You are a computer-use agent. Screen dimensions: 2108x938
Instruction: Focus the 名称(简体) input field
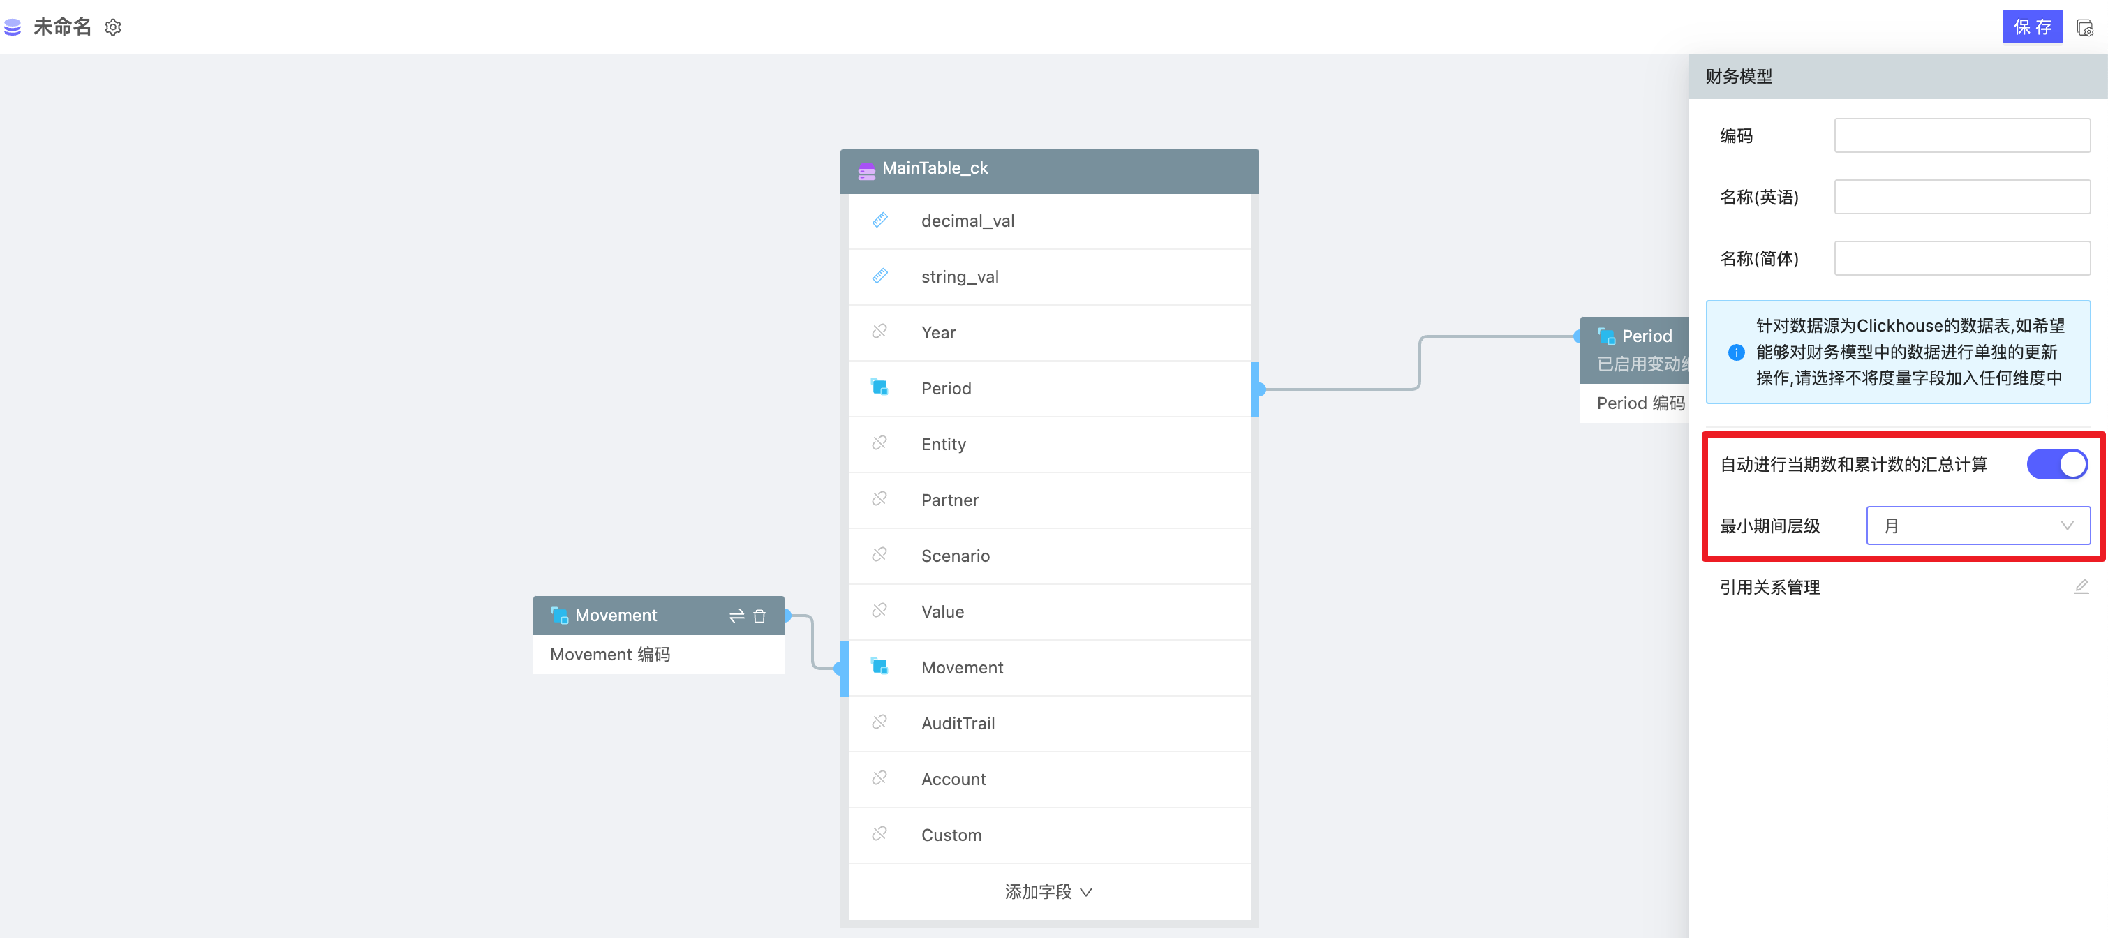1961,259
